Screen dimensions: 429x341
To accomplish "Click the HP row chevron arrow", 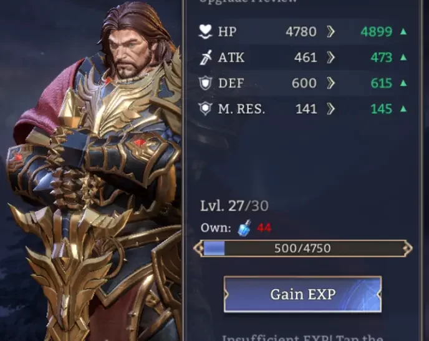I will point(330,31).
